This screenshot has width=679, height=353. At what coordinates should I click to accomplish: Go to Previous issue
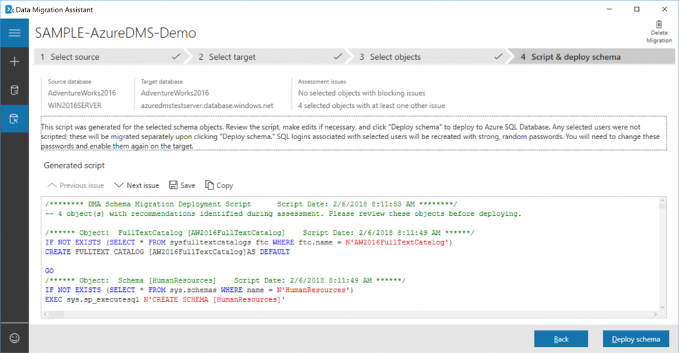(x=75, y=185)
